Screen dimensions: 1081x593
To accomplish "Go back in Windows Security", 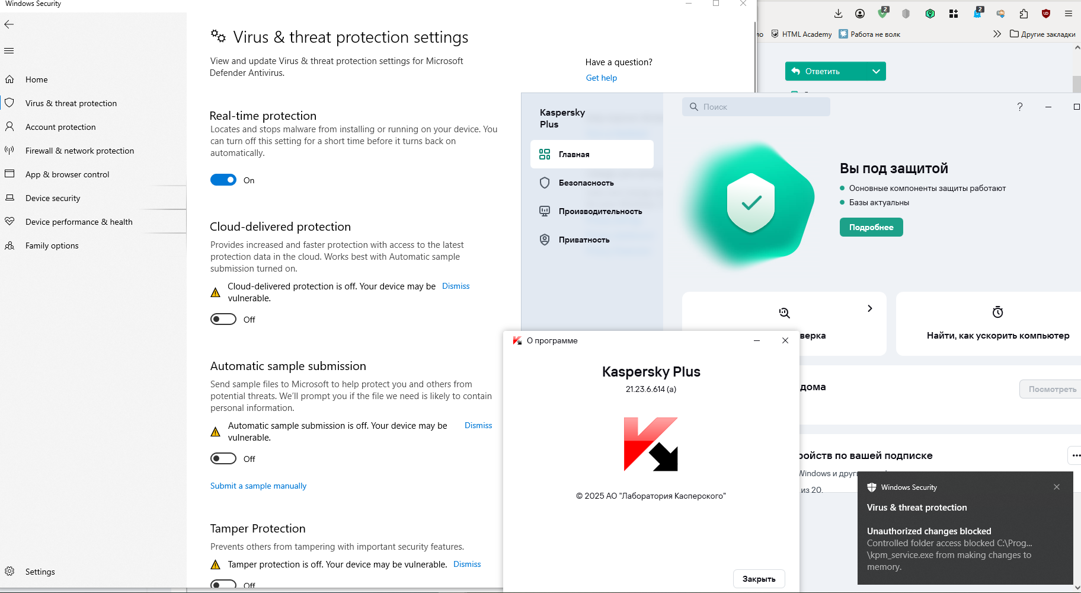I will pyautogui.click(x=9, y=24).
